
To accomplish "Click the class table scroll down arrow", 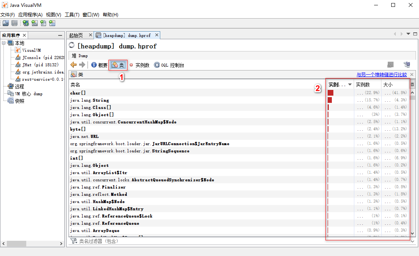I will tap(412, 233).
